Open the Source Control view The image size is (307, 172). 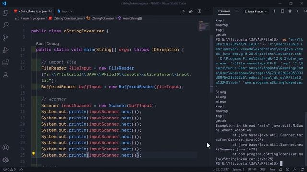[5, 37]
